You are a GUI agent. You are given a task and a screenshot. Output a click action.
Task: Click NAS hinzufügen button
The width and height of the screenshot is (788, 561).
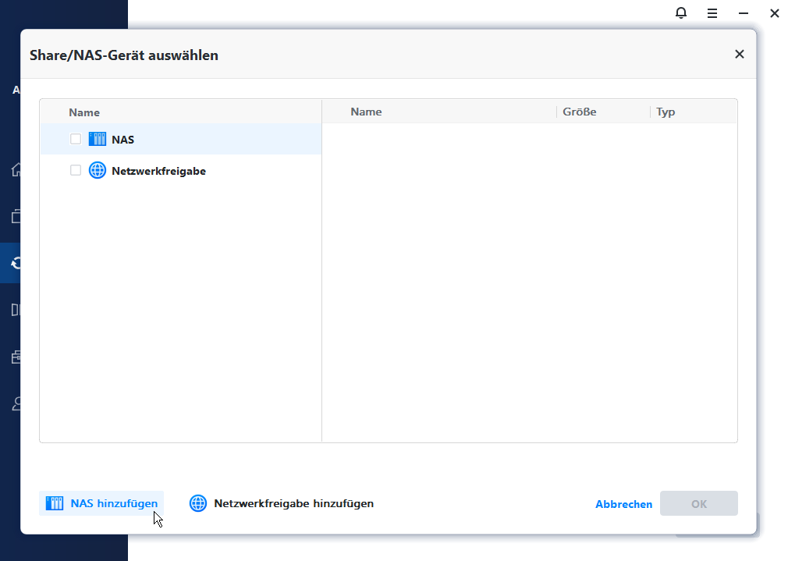[x=101, y=503]
